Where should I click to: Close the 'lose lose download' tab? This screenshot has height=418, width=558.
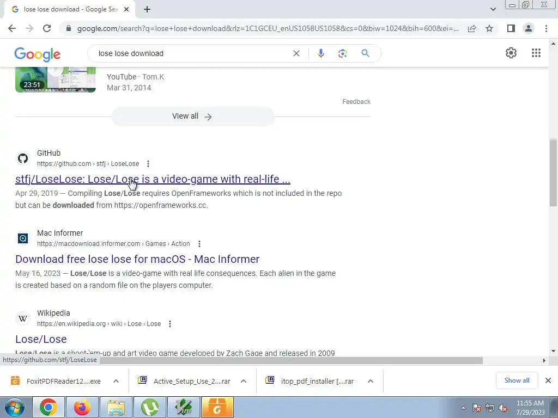[126, 10]
